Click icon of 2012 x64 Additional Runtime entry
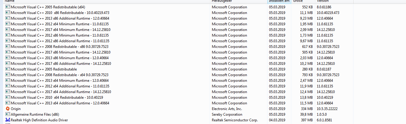Viewport: 406px width, 124px height. (8, 86)
